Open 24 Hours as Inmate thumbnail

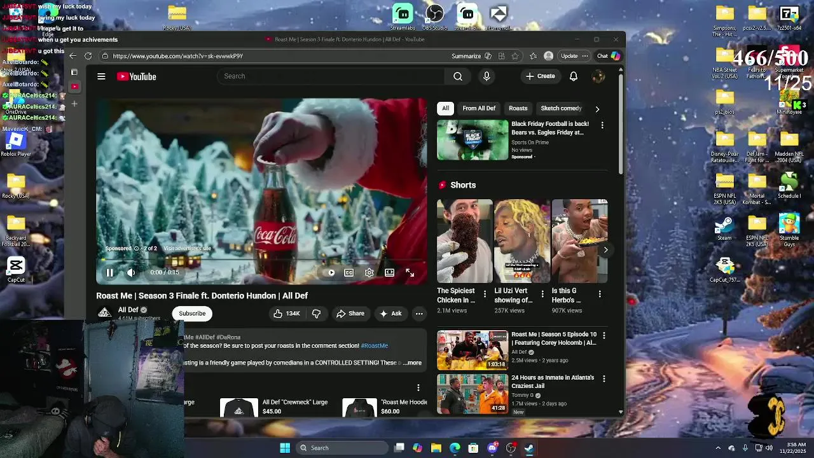473,394
